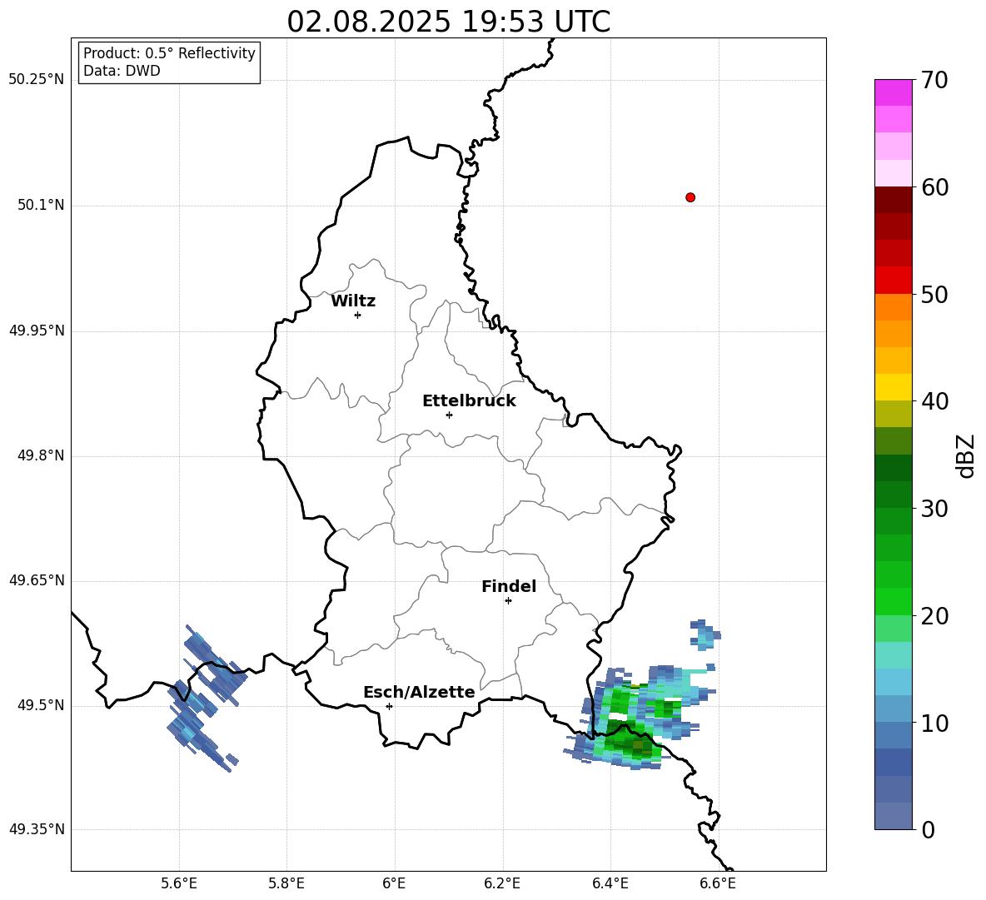
Task: Click the 30 tick on the colorbar
Action: pyautogui.click(x=934, y=509)
